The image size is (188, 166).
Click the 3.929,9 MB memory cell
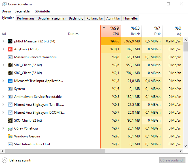(x=131, y=41)
